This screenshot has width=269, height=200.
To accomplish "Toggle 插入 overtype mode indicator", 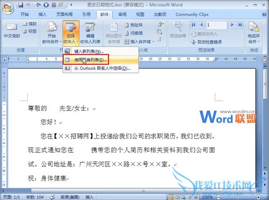I will 89,197.
